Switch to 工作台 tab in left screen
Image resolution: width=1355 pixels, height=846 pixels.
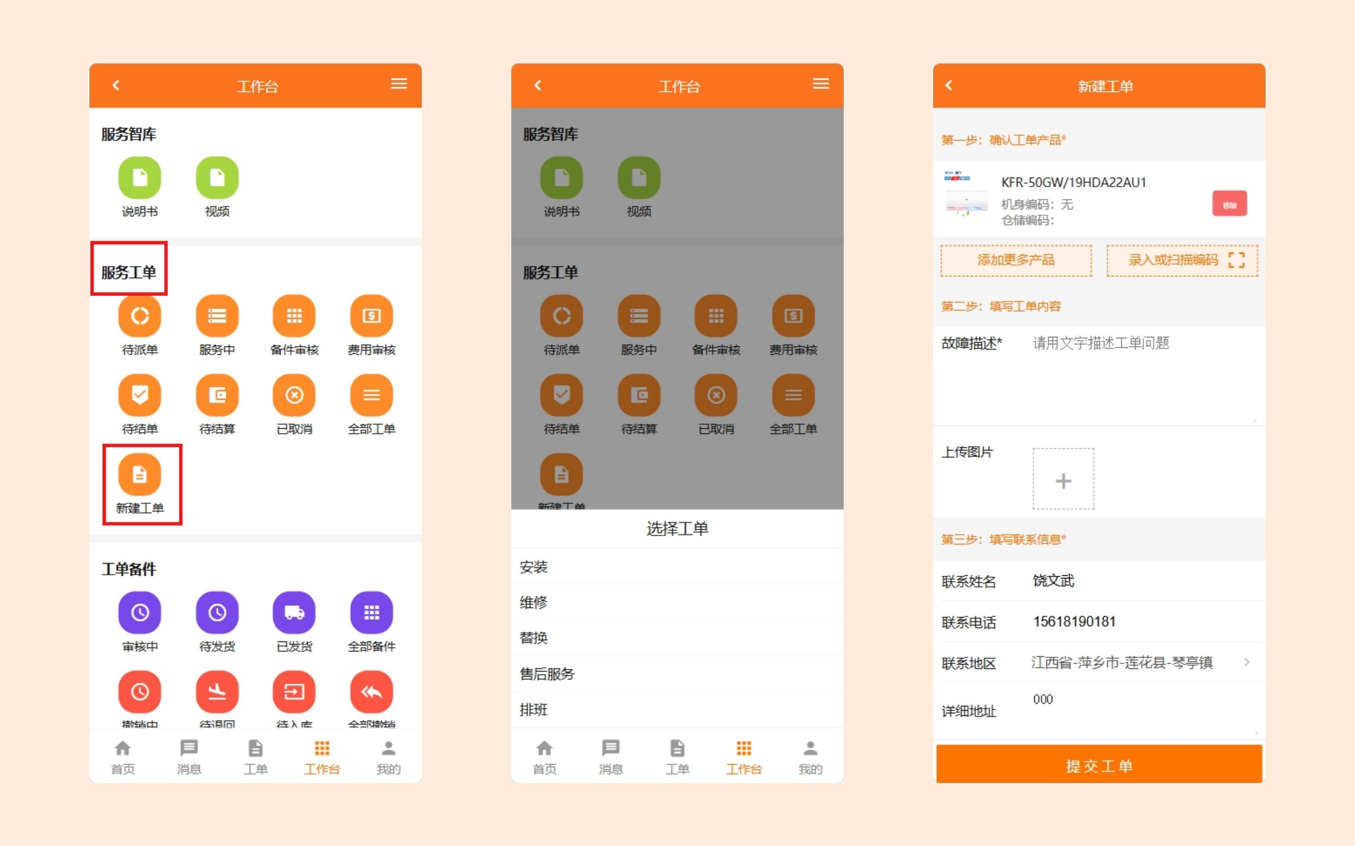tap(322, 757)
